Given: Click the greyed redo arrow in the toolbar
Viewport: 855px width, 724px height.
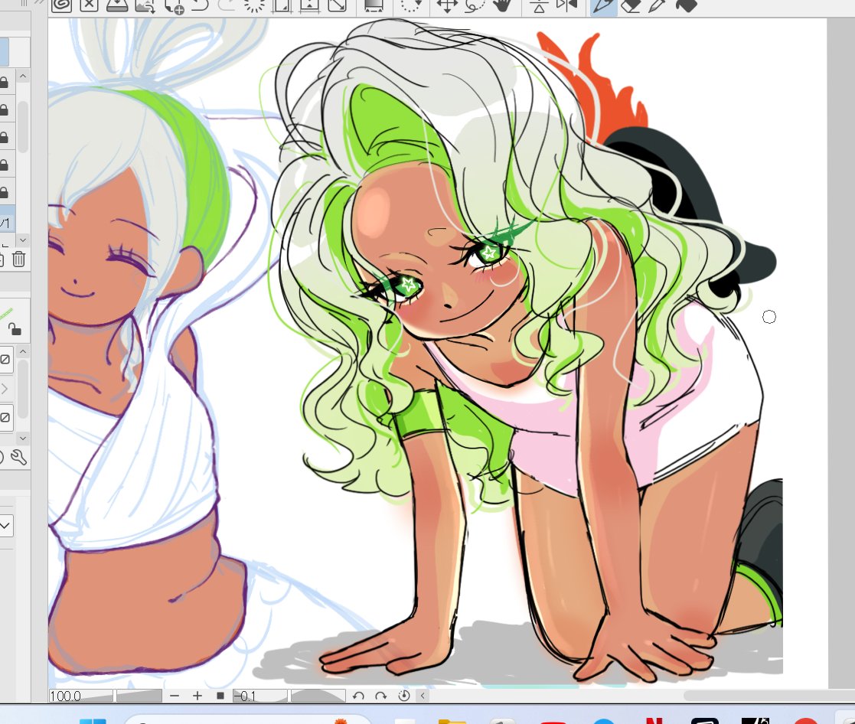Looking at the screenshot, I should (x=226, y=5).
